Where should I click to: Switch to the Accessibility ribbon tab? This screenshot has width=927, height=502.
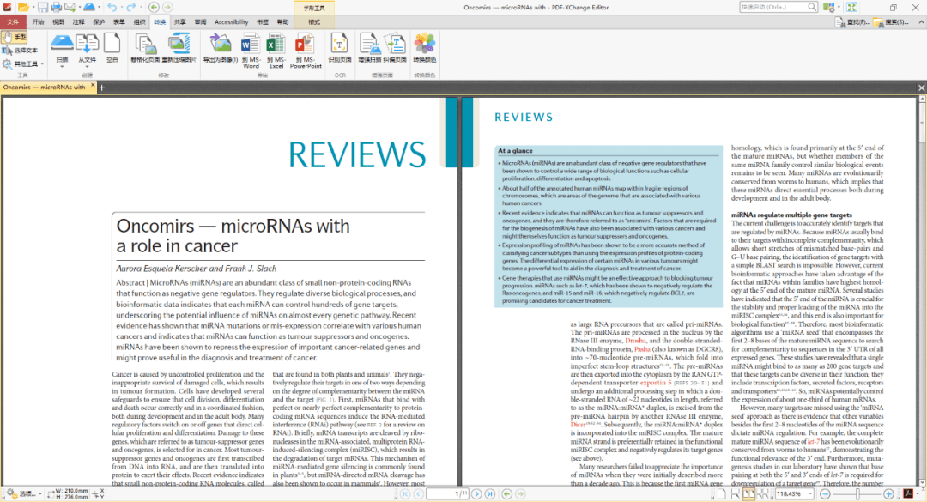pos(231,21)
